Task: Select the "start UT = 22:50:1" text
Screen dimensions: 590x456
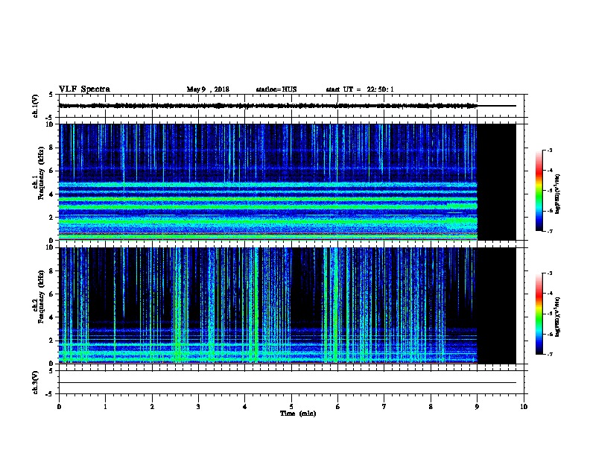Action: 360,89
